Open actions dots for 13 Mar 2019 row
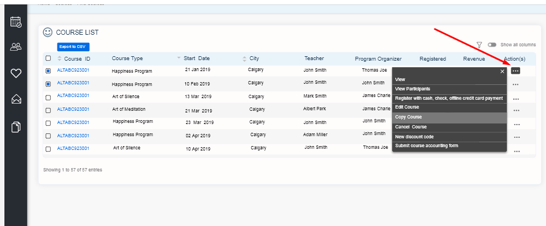Image resolution: width=546 pixels, height=226 pixels. pos(516,99)
